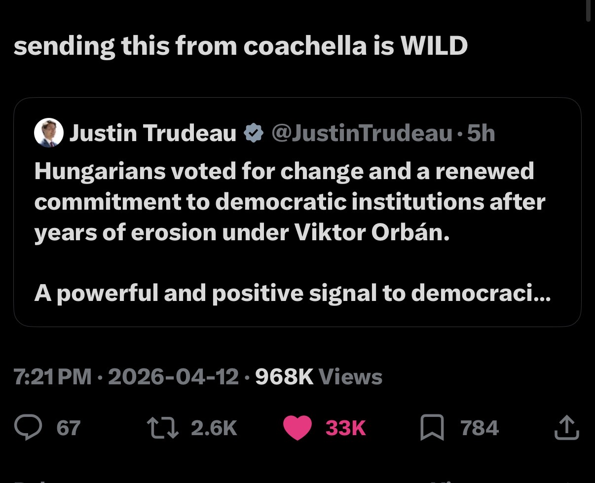The width and height of the screenshot is (595, 483).
Task: Click the 7:21 PM post time
Action: (53, 377)
